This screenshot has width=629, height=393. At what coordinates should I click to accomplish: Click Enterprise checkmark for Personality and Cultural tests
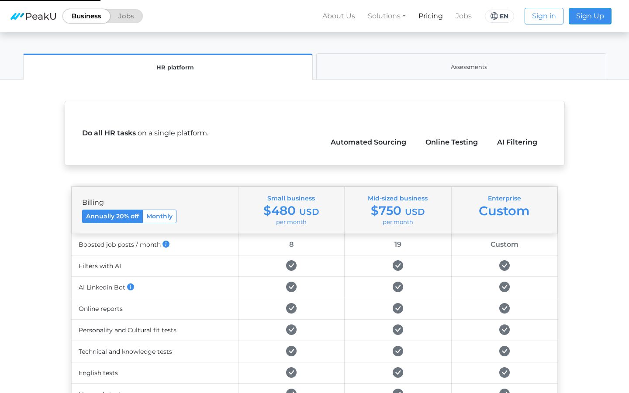[x=505, y=330]
